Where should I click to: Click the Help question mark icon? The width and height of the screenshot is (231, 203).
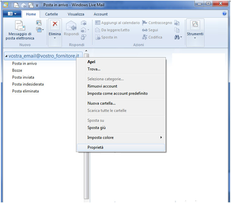click(224, 14)
